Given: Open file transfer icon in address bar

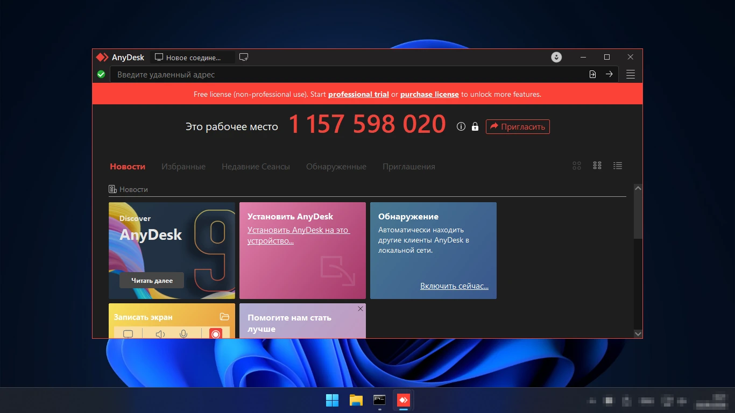Looking at the screenshot, I should 592,74.
